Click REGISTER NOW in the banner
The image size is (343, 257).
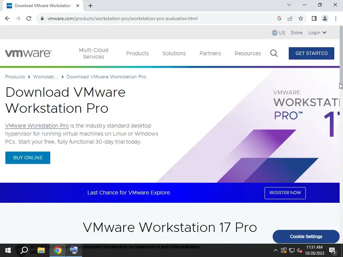(285, 193)
